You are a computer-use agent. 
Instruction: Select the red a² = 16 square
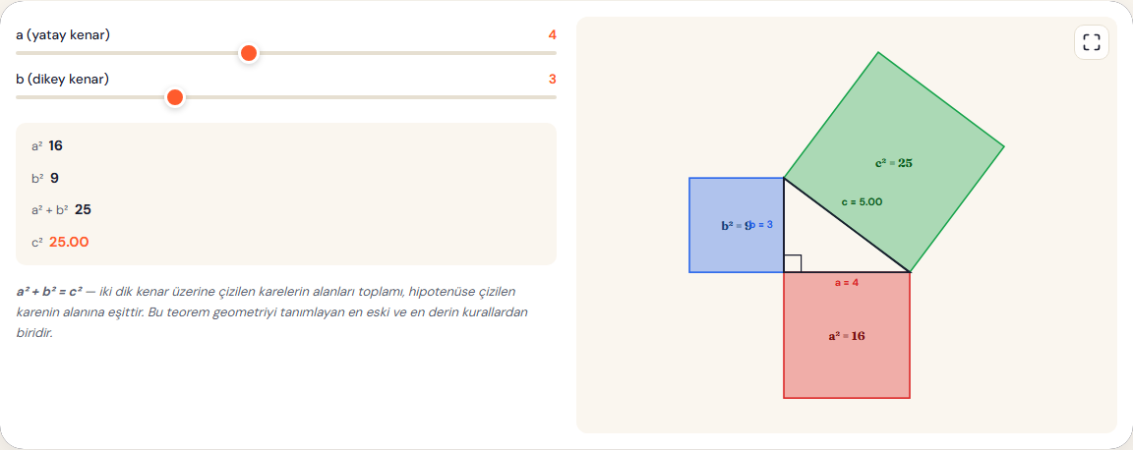tap(846, 335)
